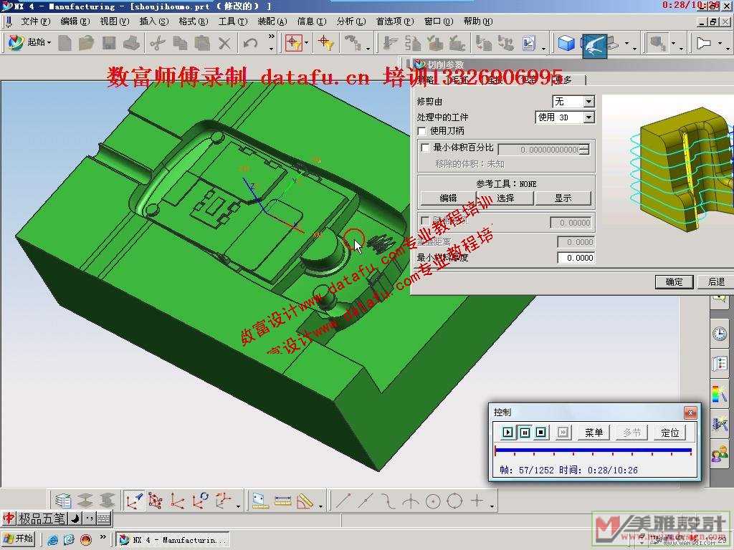Screen dimensions: 734x550
Task: Click the Play button in 控制 panel
Action: (x=507, y=432)
